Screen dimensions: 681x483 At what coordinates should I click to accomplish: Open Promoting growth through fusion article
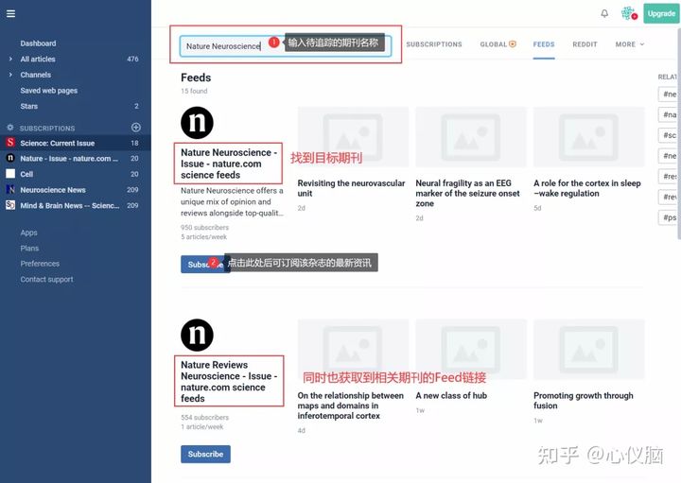tap(584, 401)
